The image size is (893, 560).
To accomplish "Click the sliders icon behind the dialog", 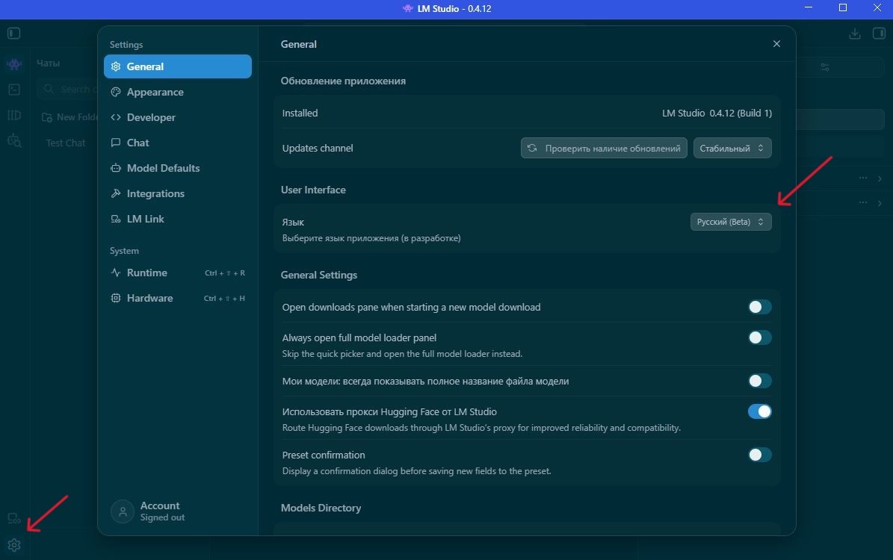I will pyautogui.click(x=825, y=67).
